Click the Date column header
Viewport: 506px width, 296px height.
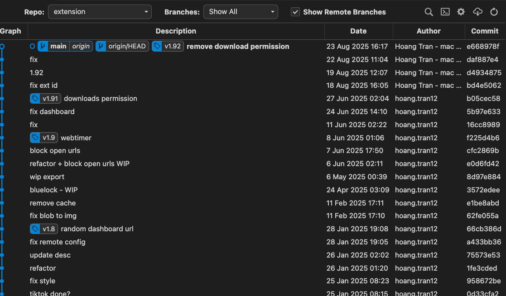[358, 31]
